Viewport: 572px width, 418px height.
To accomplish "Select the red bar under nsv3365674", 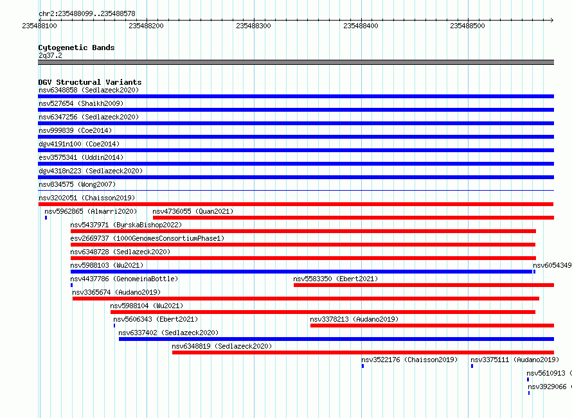I will pyautogui.click(x=306, y=299).
